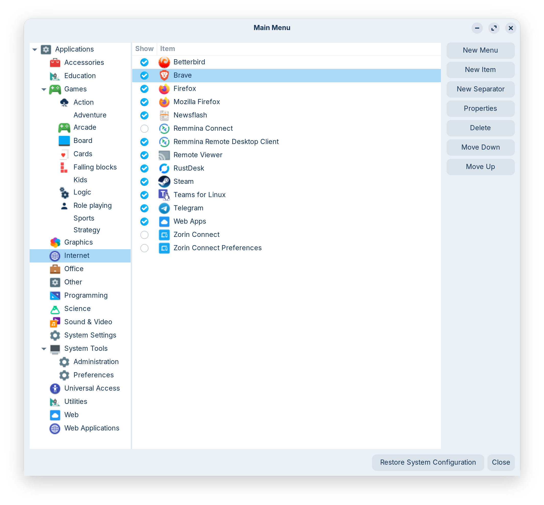Viewport: 544px width, 505px height.
Task: Click the Universal Access icon
Action: click(55, 388)
